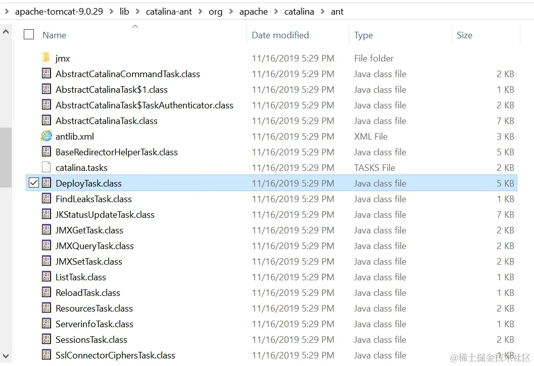
Task: Sort files by Name column header
Action: (55, 35)
